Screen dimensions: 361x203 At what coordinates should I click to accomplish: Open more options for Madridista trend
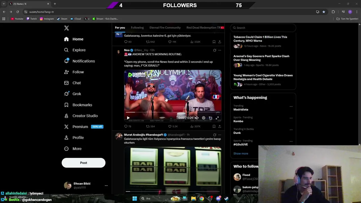click(291, 107)
